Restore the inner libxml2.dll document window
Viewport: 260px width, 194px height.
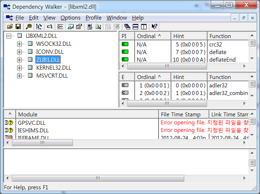click(244, 18)
